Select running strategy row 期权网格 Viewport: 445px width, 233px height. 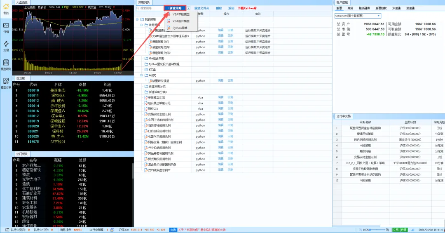pyautogui.click(x=389, y=151)
